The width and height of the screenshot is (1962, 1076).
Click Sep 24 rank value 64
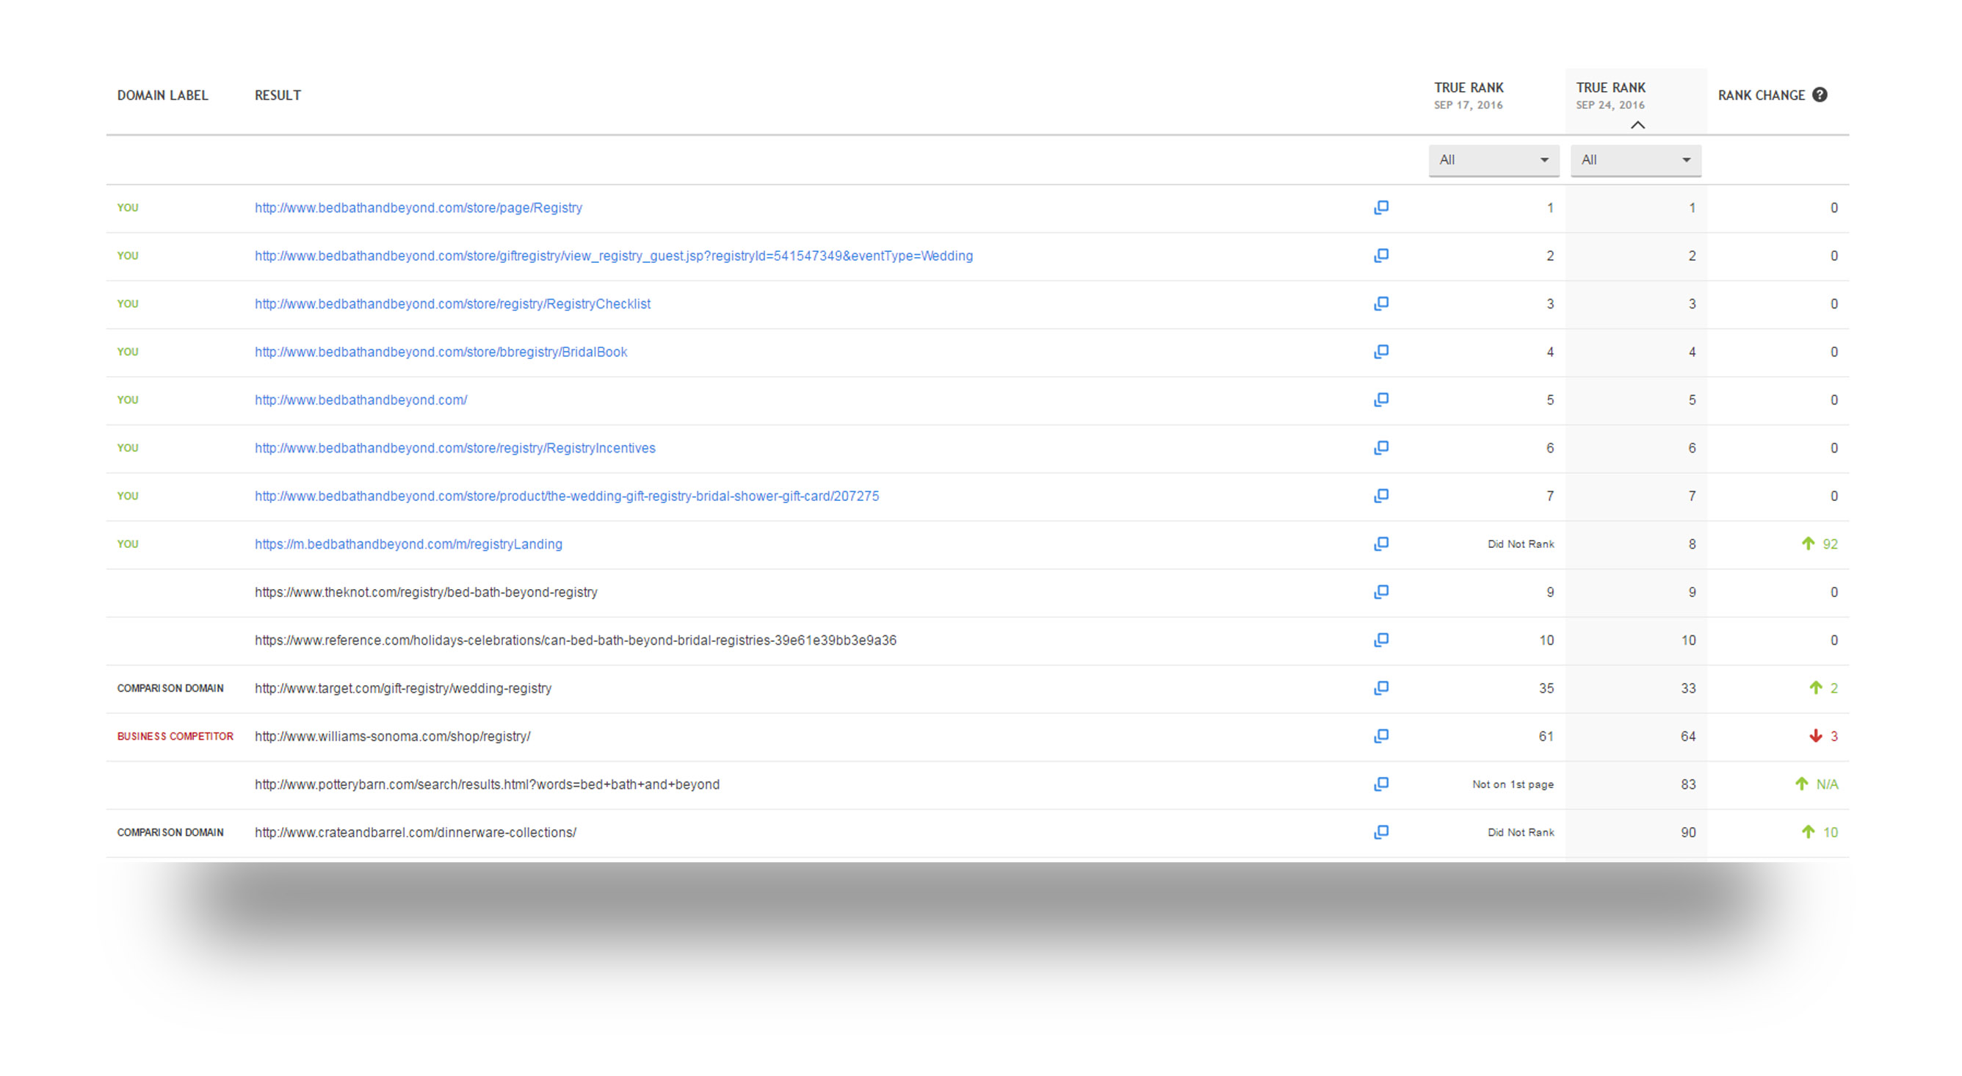coord(1689,736)
